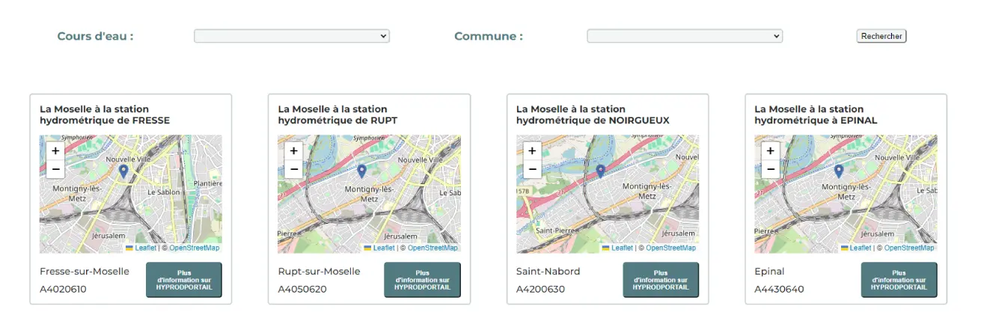Click the Rechercher button
The image size is (987, 330).
coord(881,36)
